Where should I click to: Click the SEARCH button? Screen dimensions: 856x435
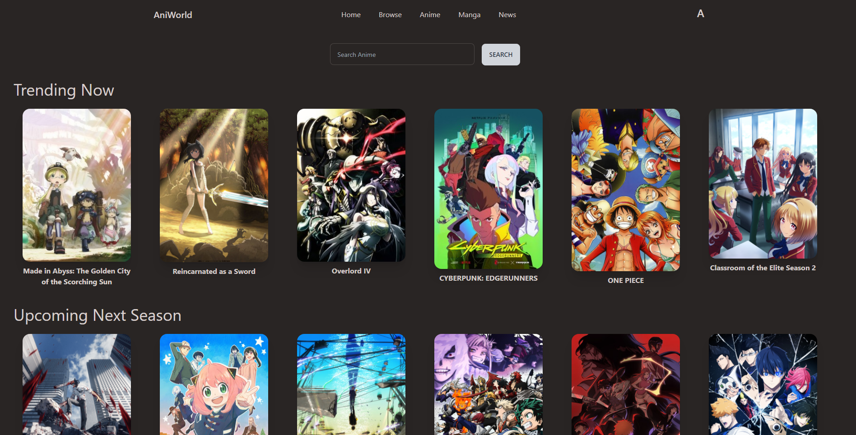[x=501, y=55]
